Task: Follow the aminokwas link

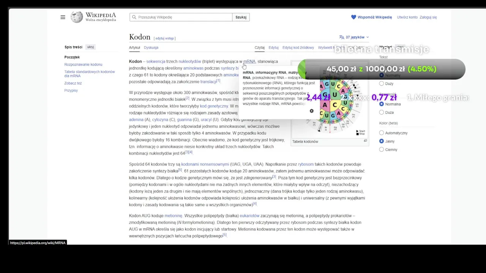Action: click(193, 68)
